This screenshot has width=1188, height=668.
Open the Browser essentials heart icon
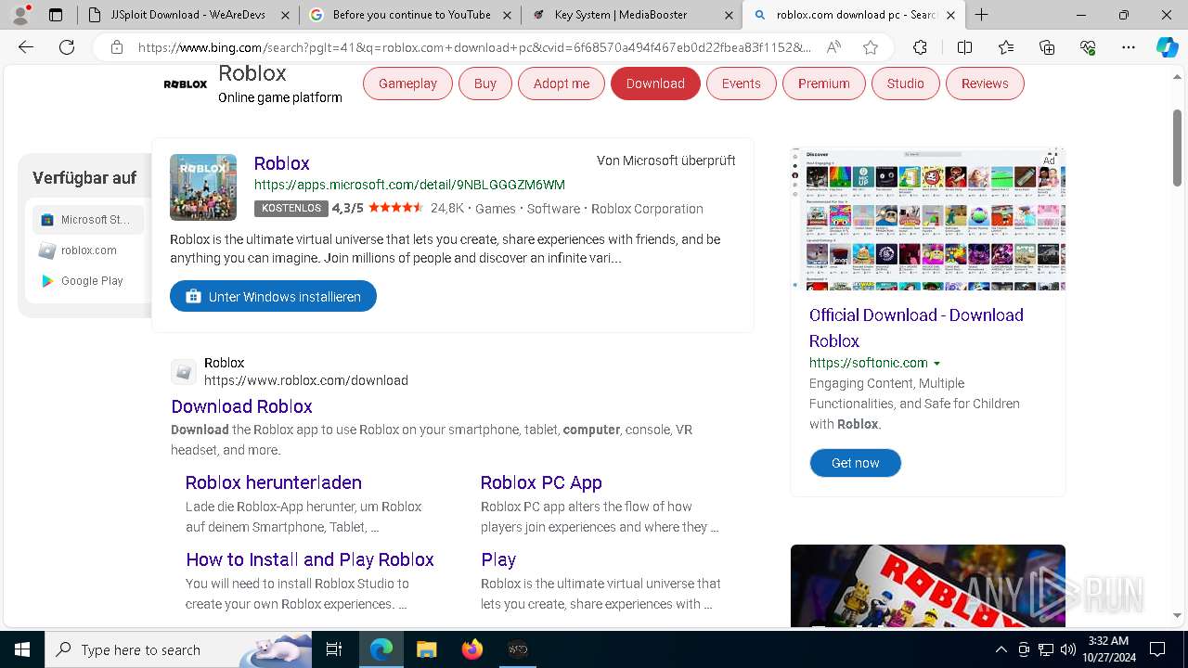tap(1088, 47)
